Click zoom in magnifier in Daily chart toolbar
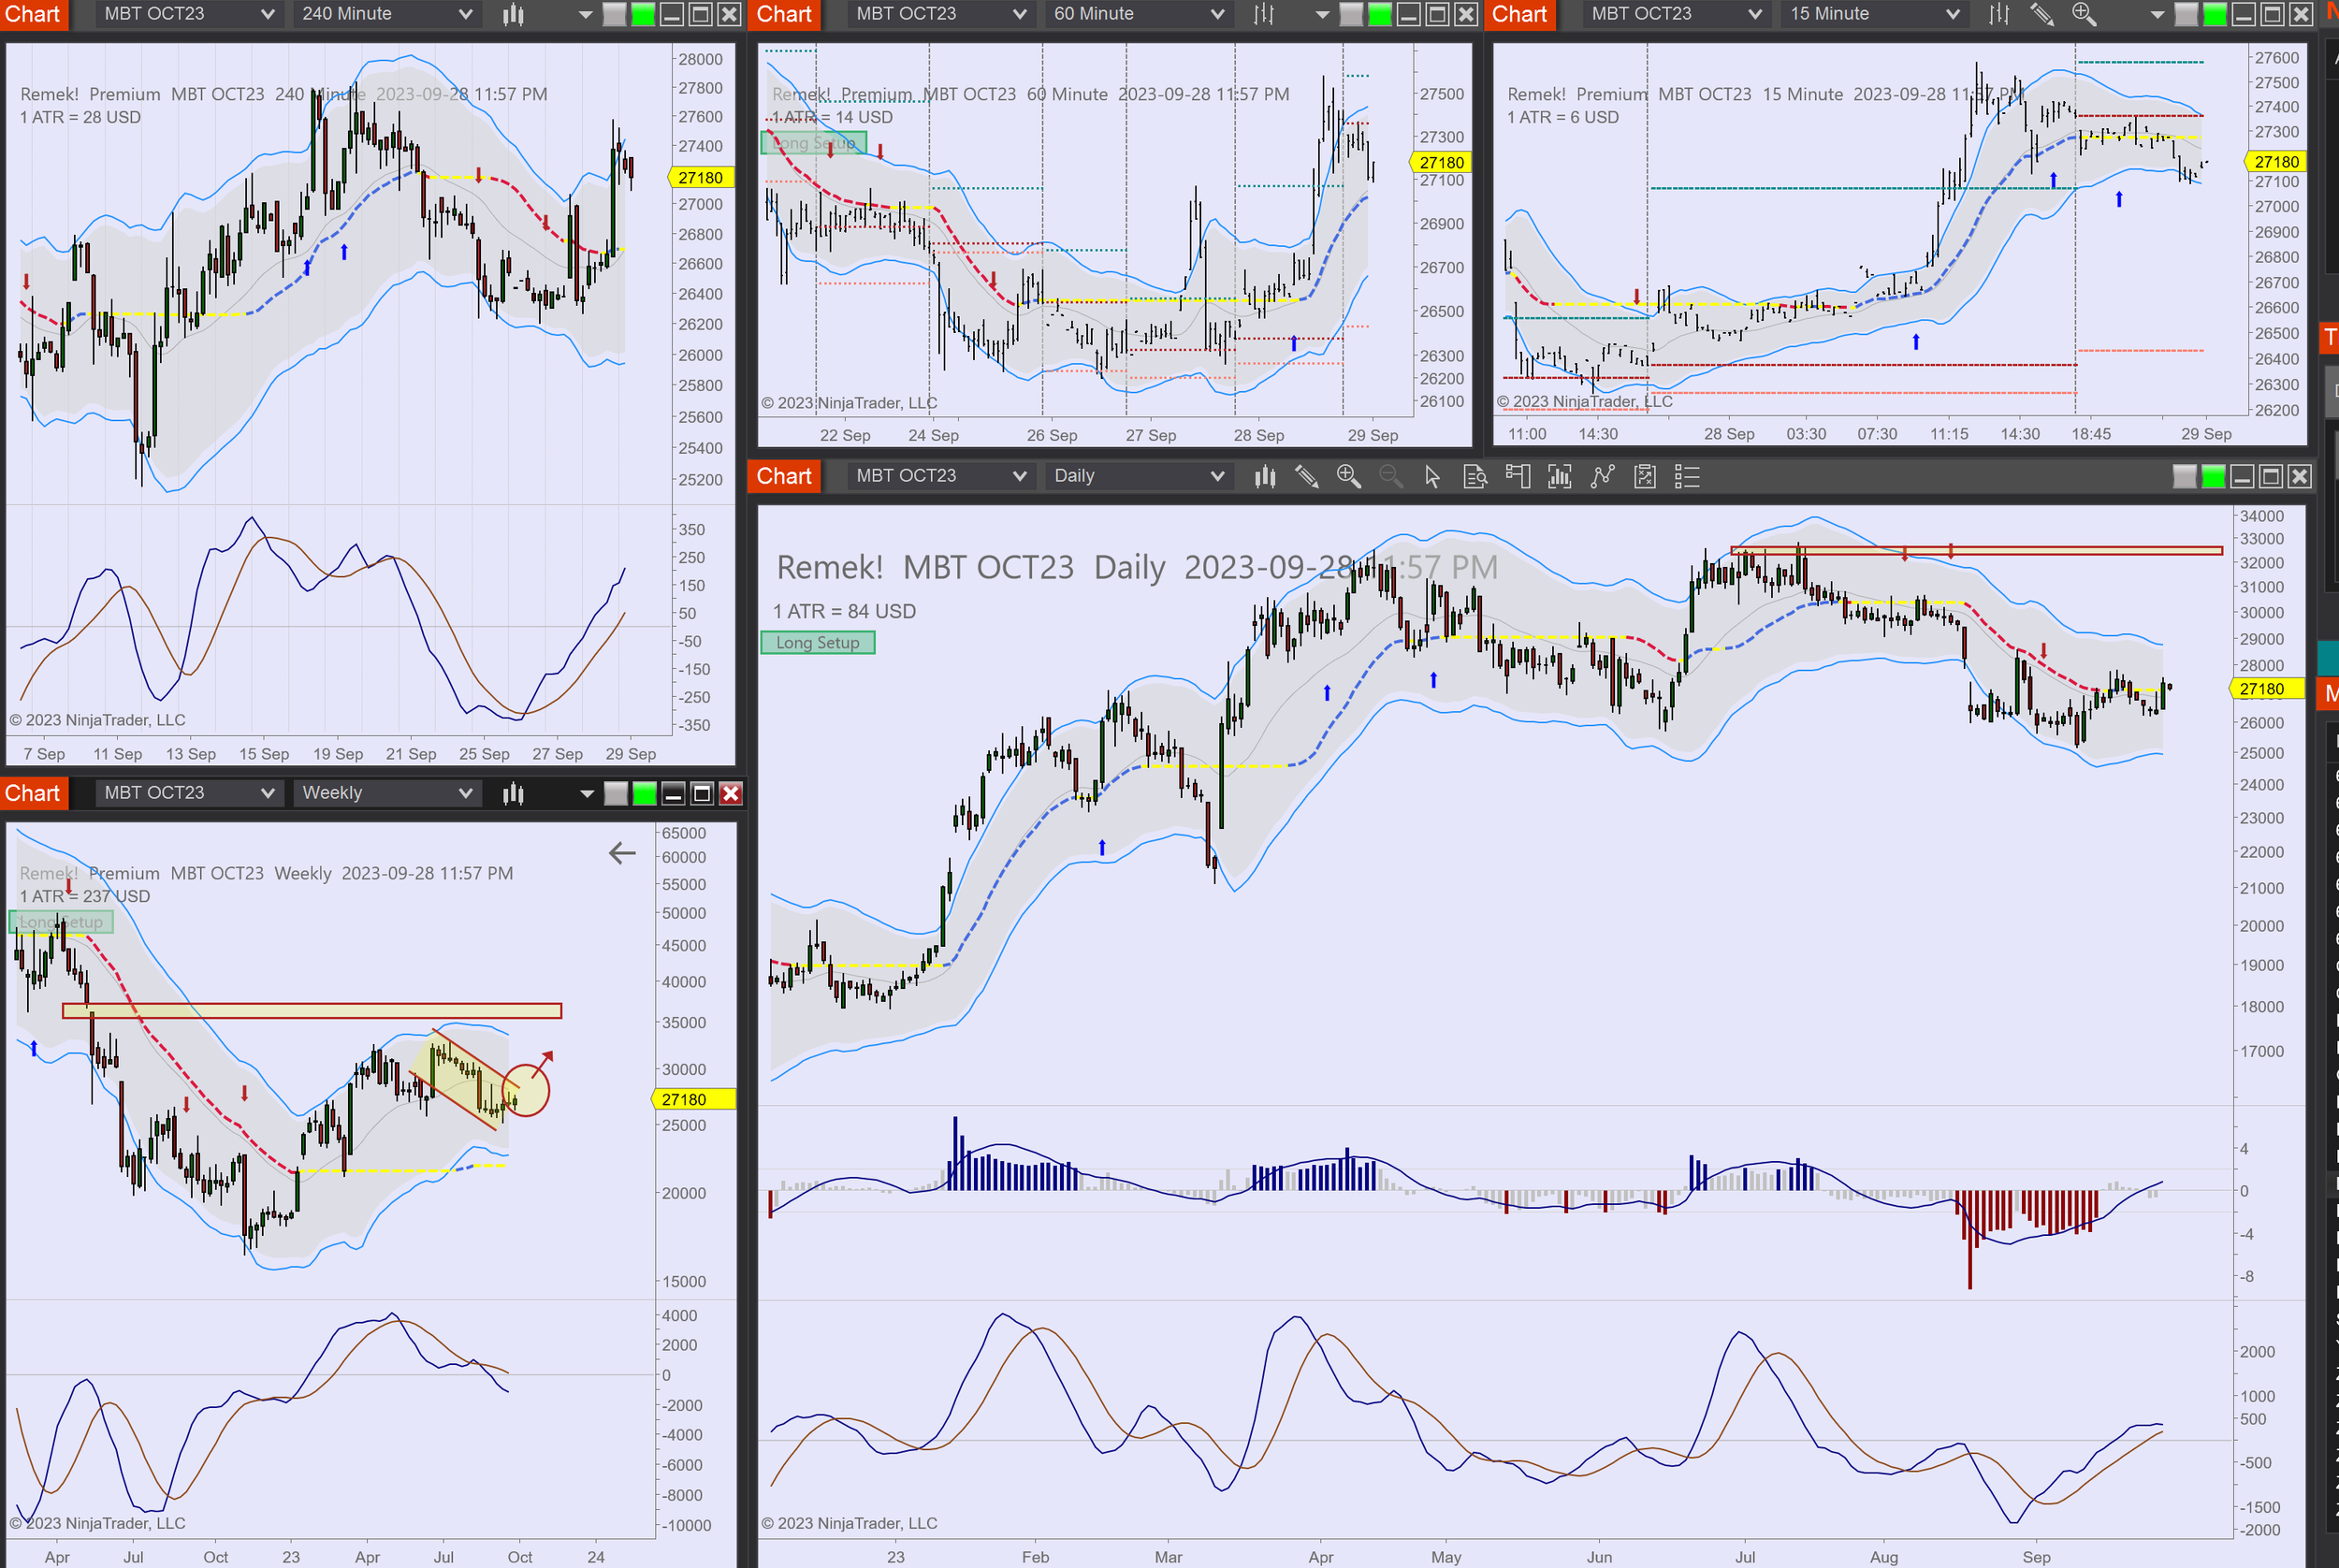 tap(1348, 476)
